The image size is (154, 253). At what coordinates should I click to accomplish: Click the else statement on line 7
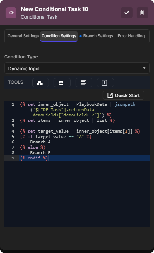(x=33, y=147)
